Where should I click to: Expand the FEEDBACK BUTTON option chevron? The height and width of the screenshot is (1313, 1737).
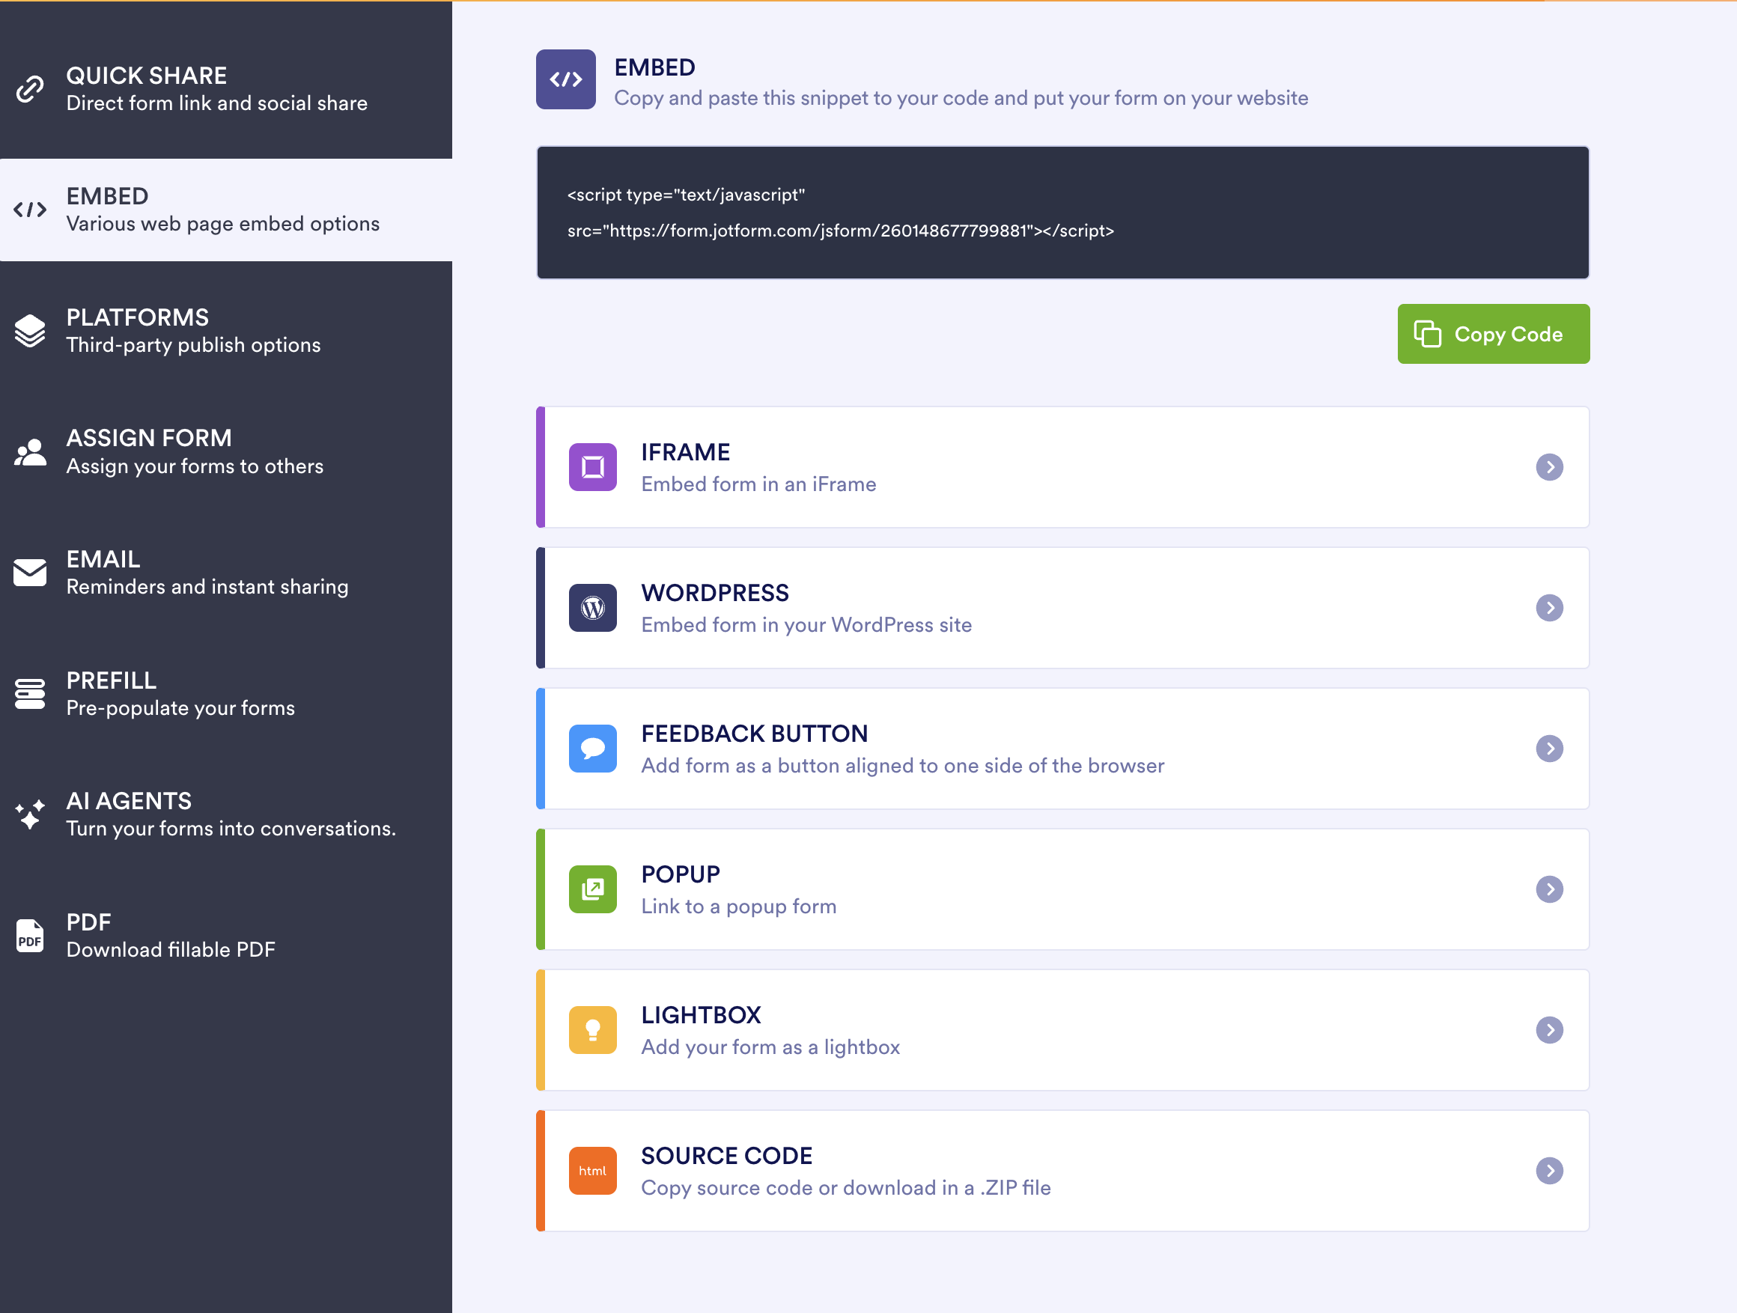(x=1549, y=749)
